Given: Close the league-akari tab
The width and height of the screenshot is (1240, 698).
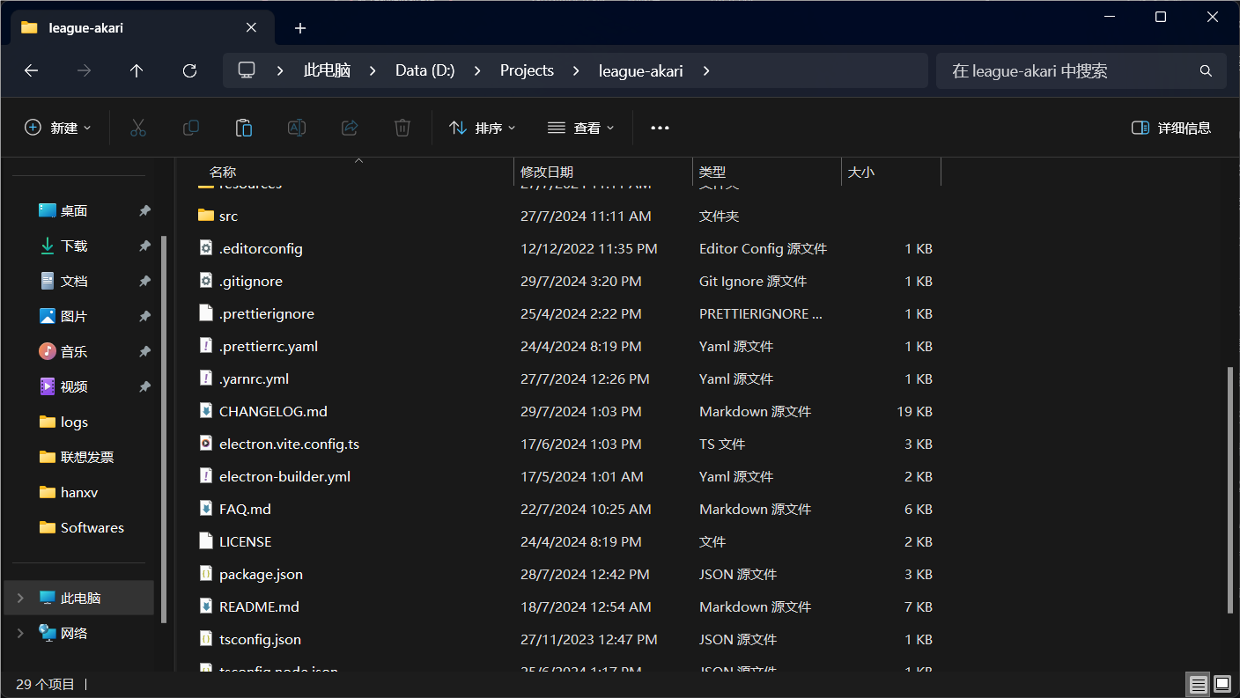Looking at the screenshot, I should click(251, 28).
